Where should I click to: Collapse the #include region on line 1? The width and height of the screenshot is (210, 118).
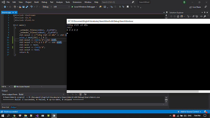click(x=14, y=15)
